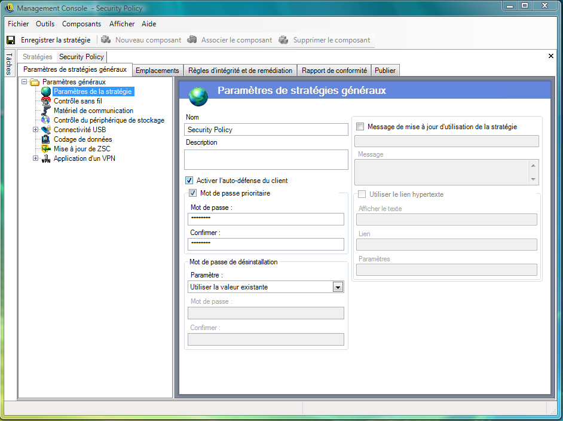
Task: Click the Description text field
Action: (x=266, y=160)
